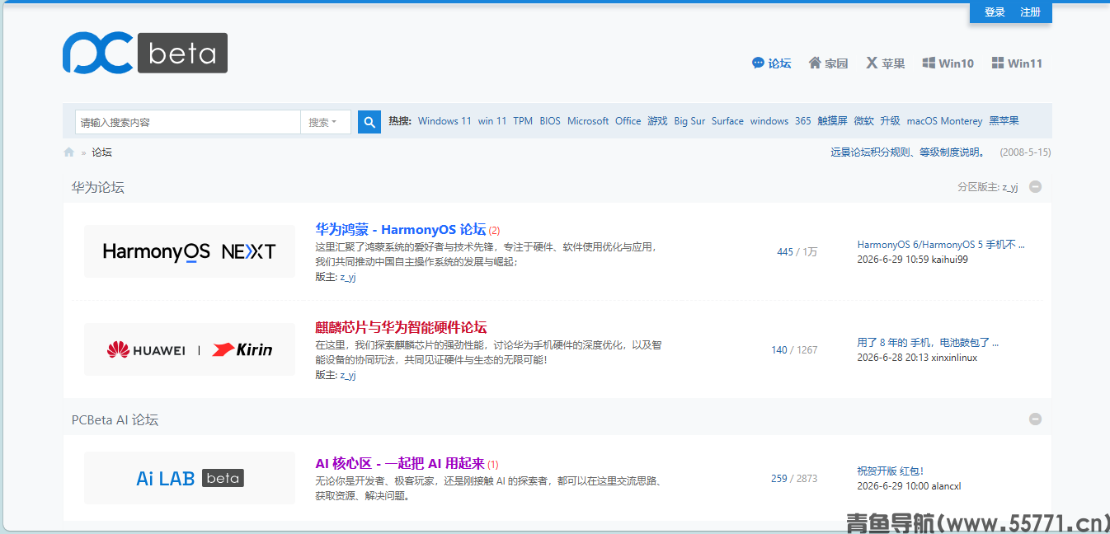
Task: Click hot search term TPM
Action: (x=523, y=121)
